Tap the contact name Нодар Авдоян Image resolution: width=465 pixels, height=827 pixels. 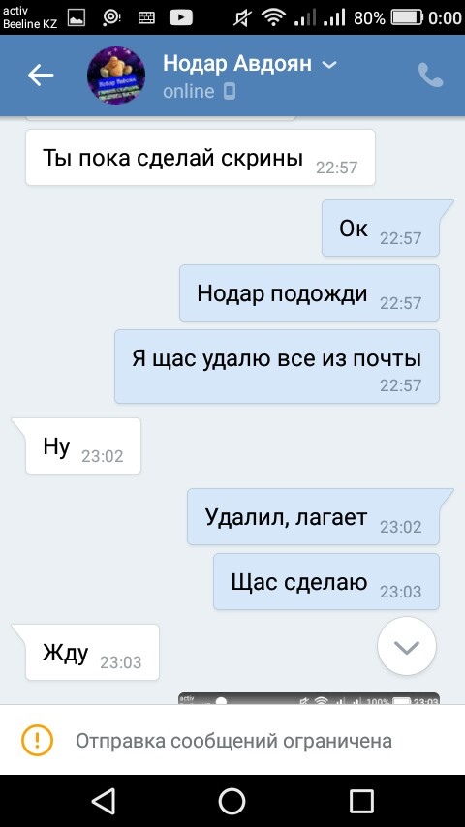[237, 64]
